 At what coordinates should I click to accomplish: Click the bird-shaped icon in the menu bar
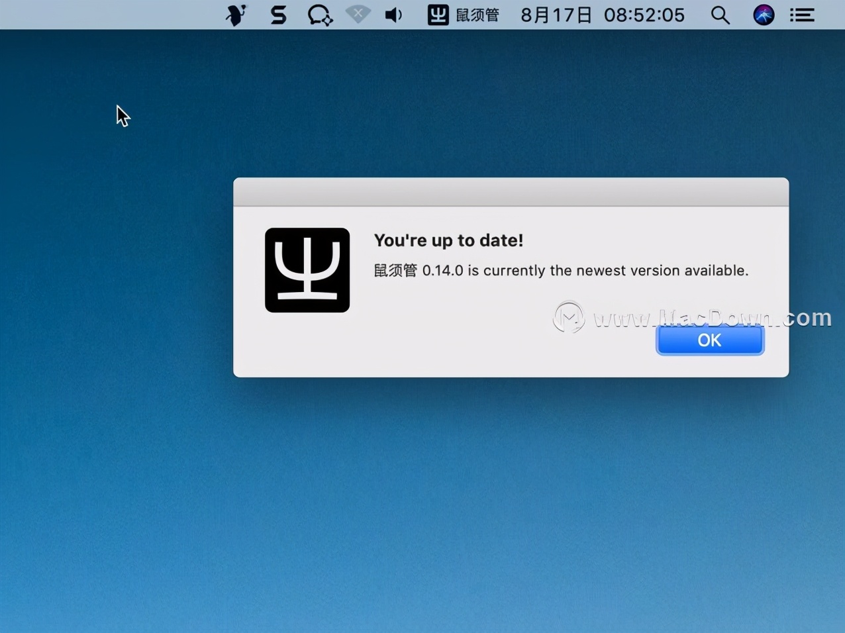click(236, 15)
